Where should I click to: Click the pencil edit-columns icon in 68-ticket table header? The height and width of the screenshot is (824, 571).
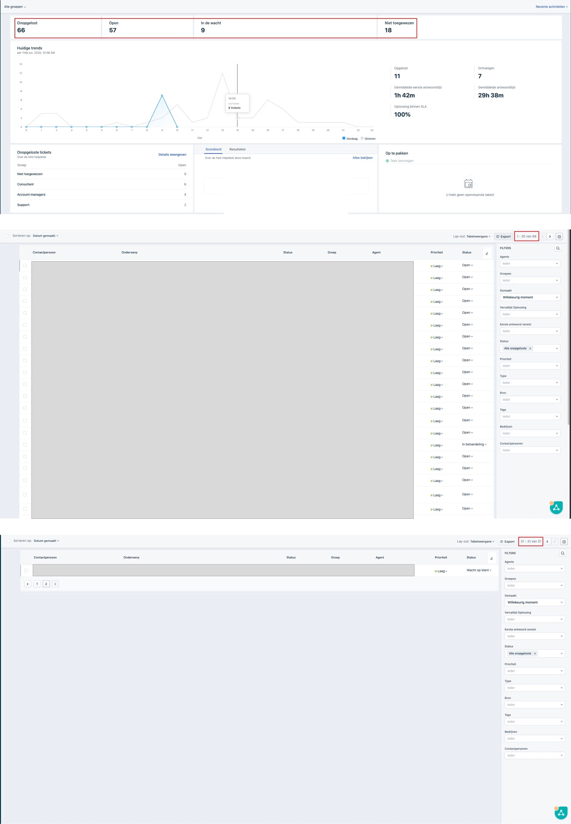click(487, 253)
